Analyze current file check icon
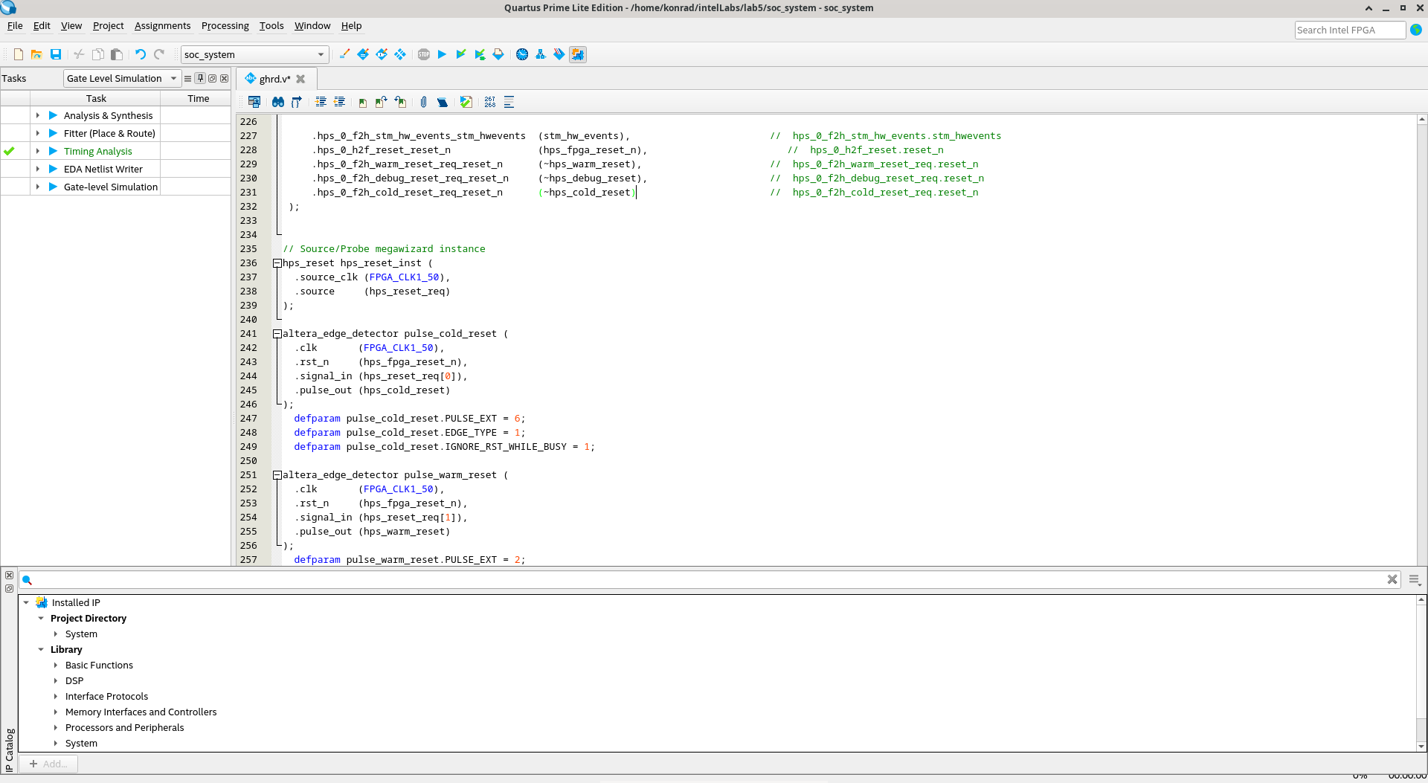 [x=466, y=102]
